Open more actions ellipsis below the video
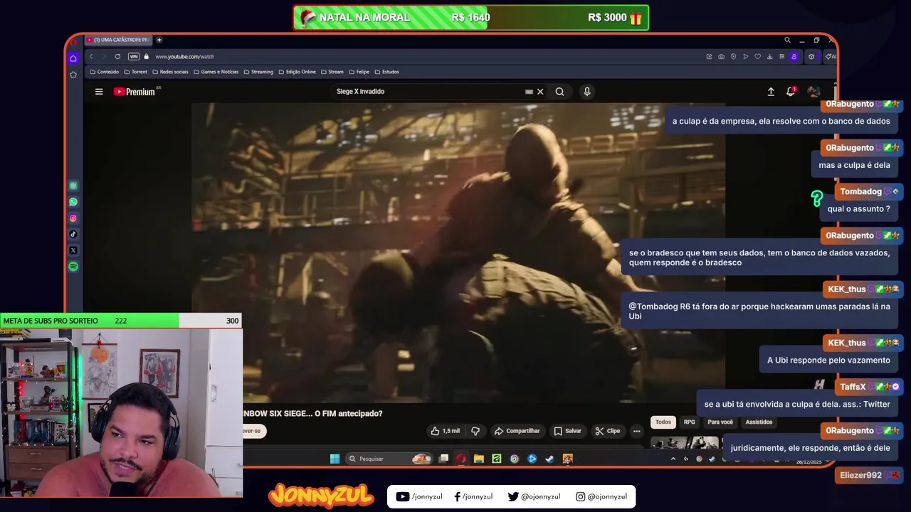 [637, 431]
